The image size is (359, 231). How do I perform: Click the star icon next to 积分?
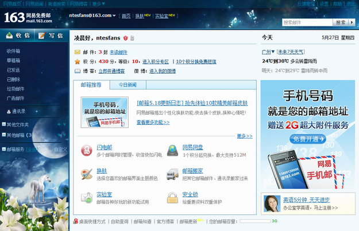click(78, 61)
